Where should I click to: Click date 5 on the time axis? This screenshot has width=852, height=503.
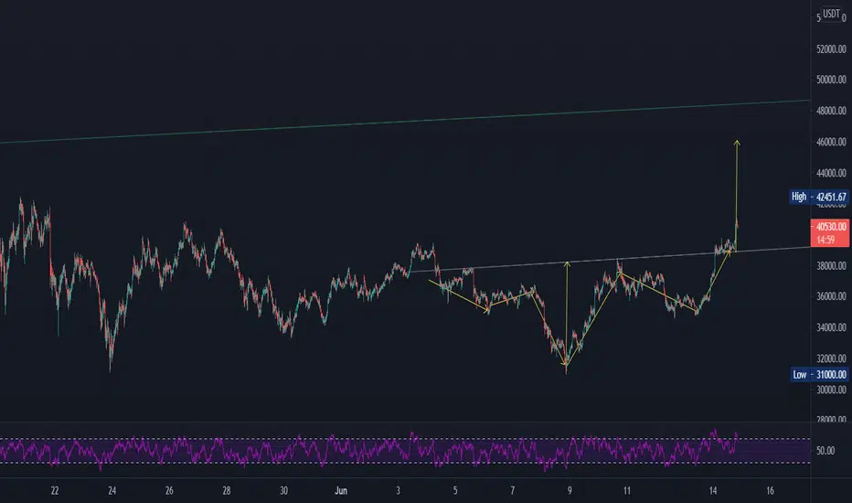point(455,490)
